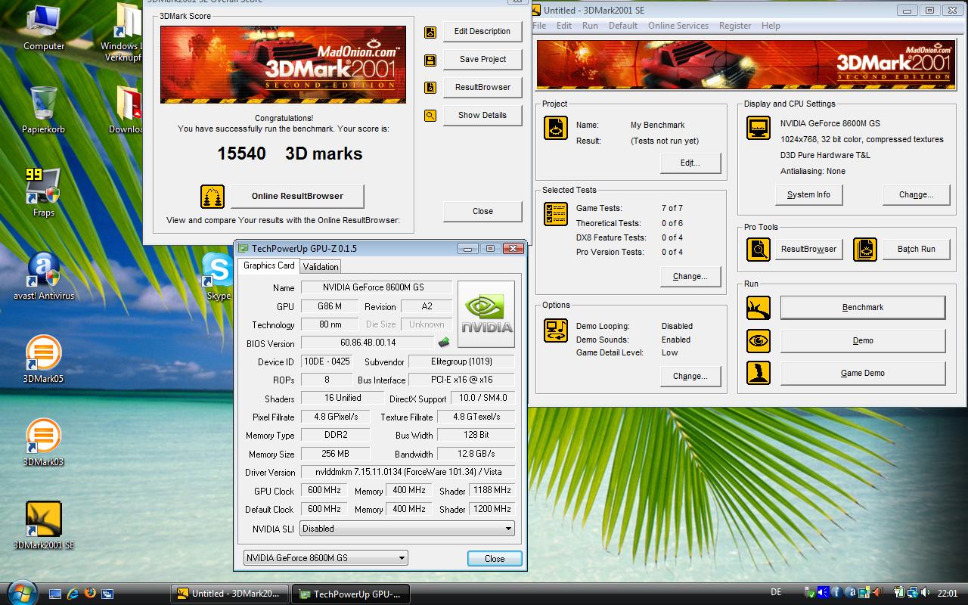Select the Graphics Card tab in GPU-Z
Screen dimensions: 968x605
pyautogui.click(x=268, y=265)
